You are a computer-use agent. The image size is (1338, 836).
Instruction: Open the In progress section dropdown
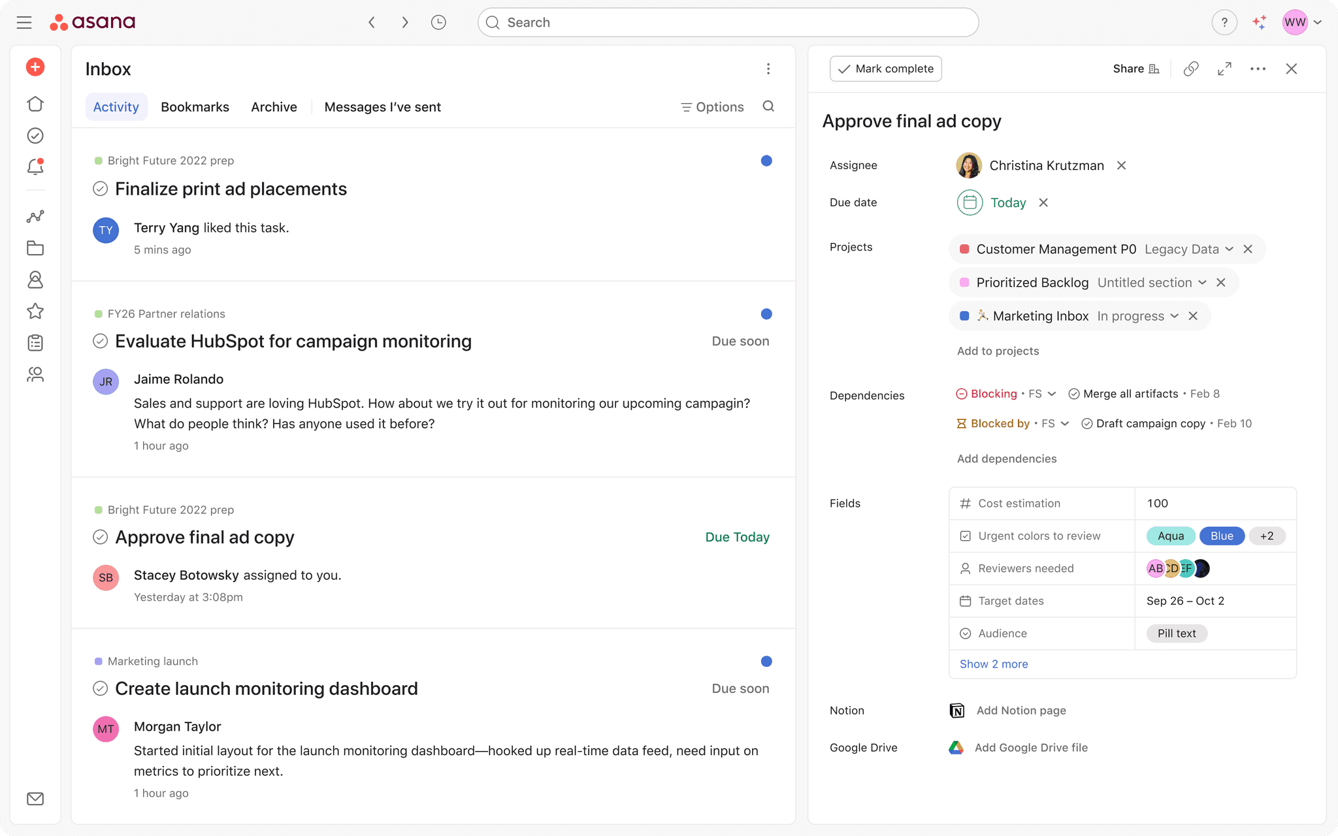pos(1174,316)
